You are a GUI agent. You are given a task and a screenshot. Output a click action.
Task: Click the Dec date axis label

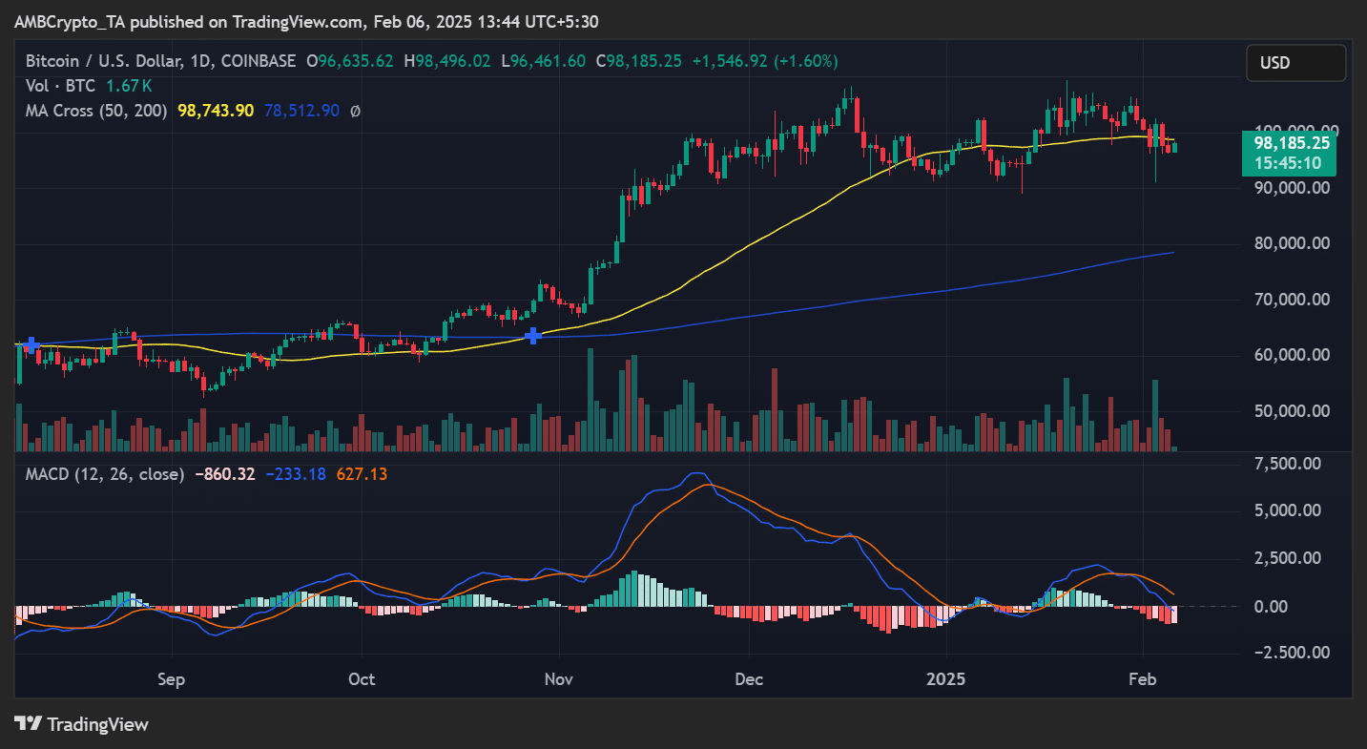click(x=750, y=679)
